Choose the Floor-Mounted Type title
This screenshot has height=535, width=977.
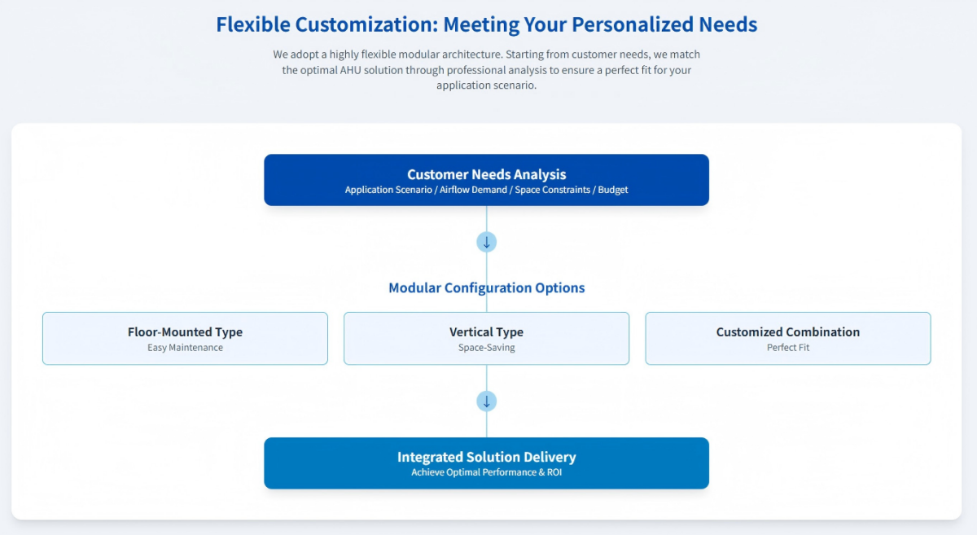pyautogui.click(x=185, y=332)
